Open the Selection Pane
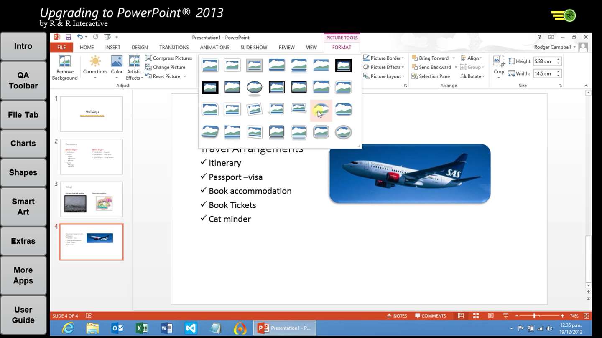This screenshot has width=602, height=338. [x=431, y=76]
